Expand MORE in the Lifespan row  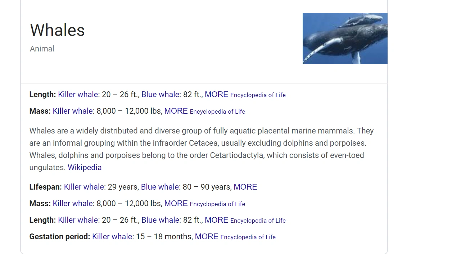[x=245, y=187]
